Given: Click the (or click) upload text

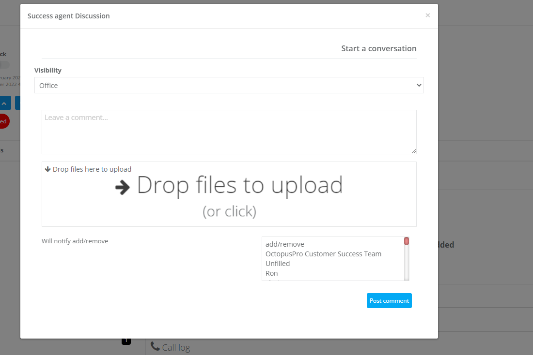Looking at the screenshot, I should pyautogui.click(x=230, y=211).
